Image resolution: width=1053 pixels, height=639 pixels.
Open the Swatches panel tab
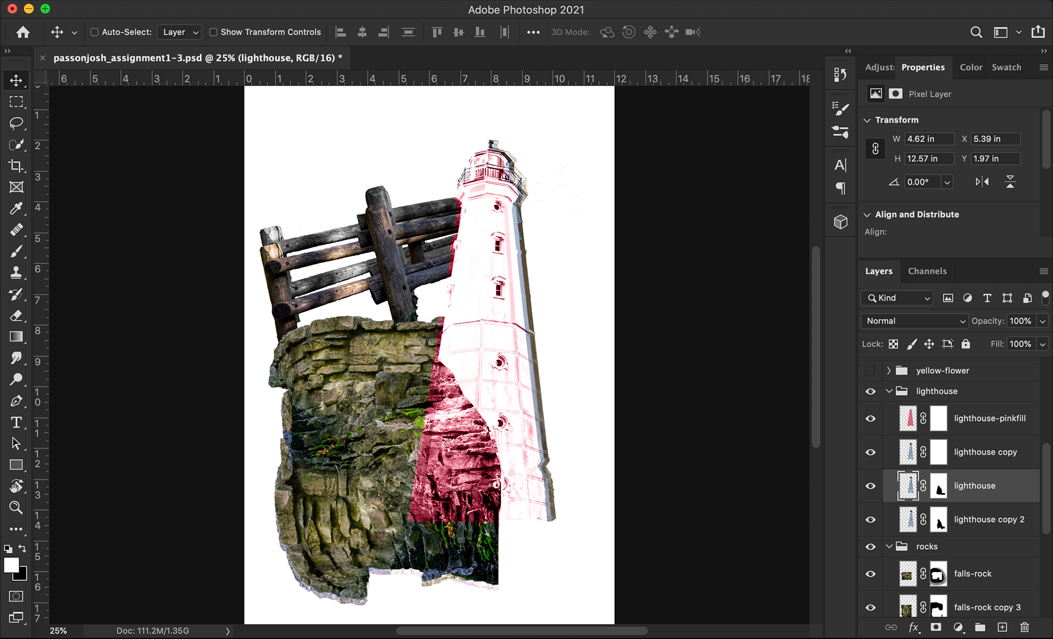(x=1006, y=67)
